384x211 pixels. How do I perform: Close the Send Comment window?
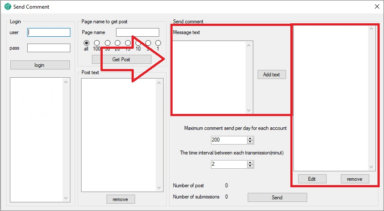coord(376,7)
